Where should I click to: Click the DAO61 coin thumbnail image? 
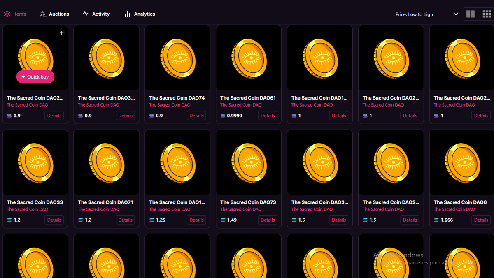[x=249, y=58]
